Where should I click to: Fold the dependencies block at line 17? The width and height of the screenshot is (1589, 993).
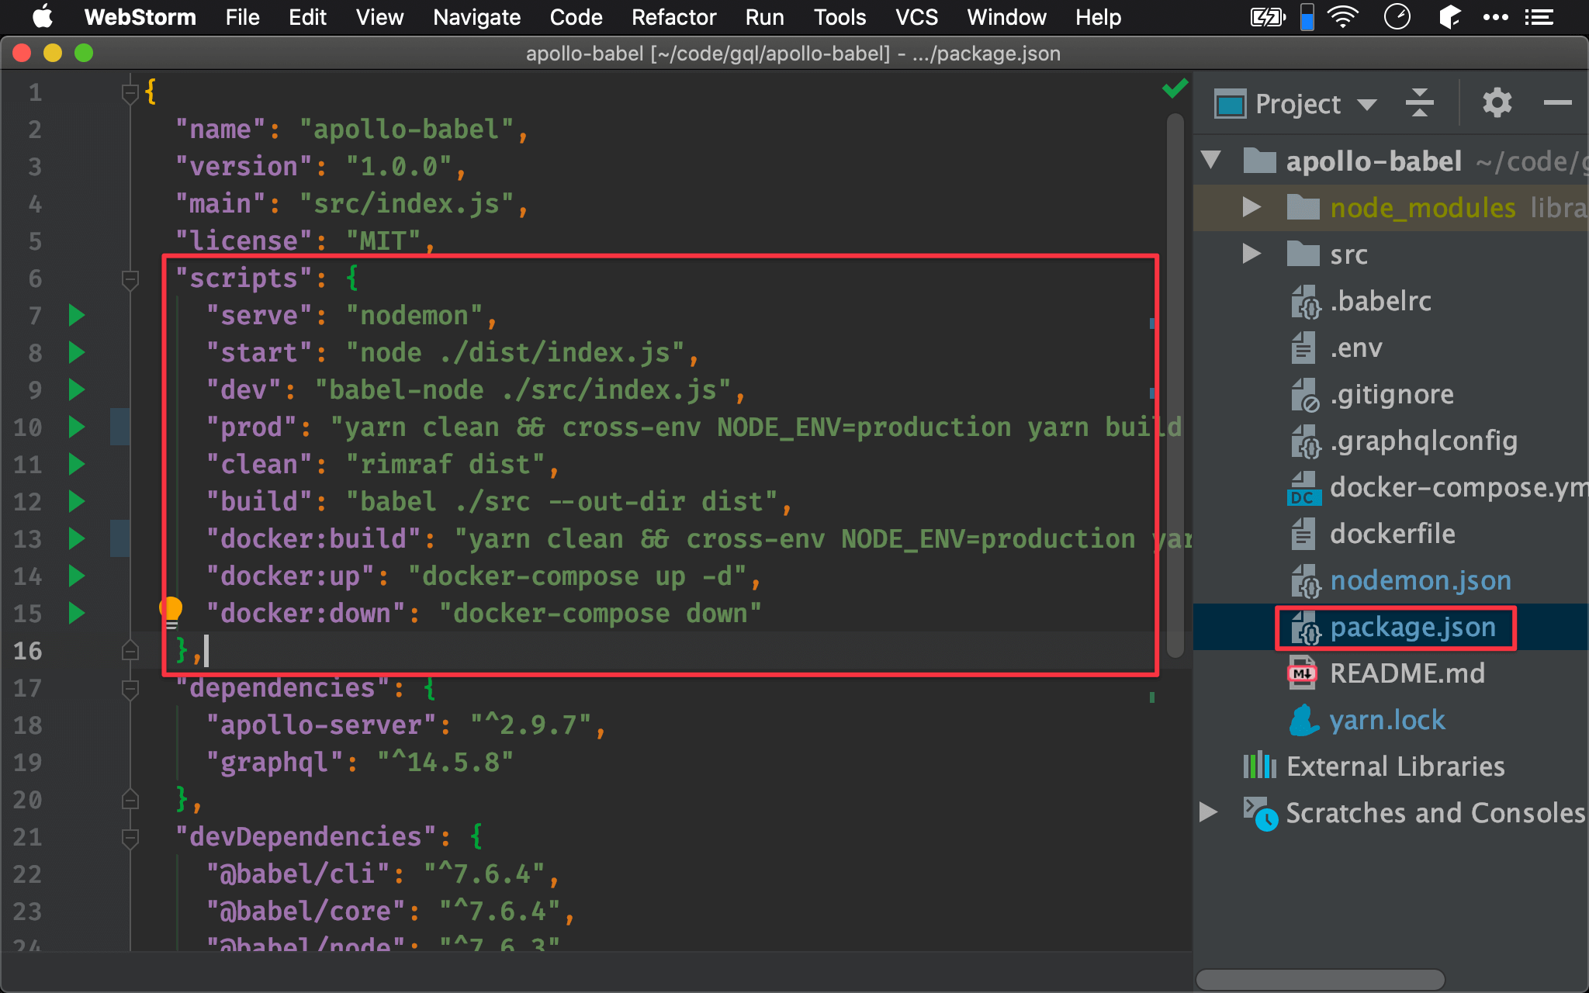click(130, 689)
